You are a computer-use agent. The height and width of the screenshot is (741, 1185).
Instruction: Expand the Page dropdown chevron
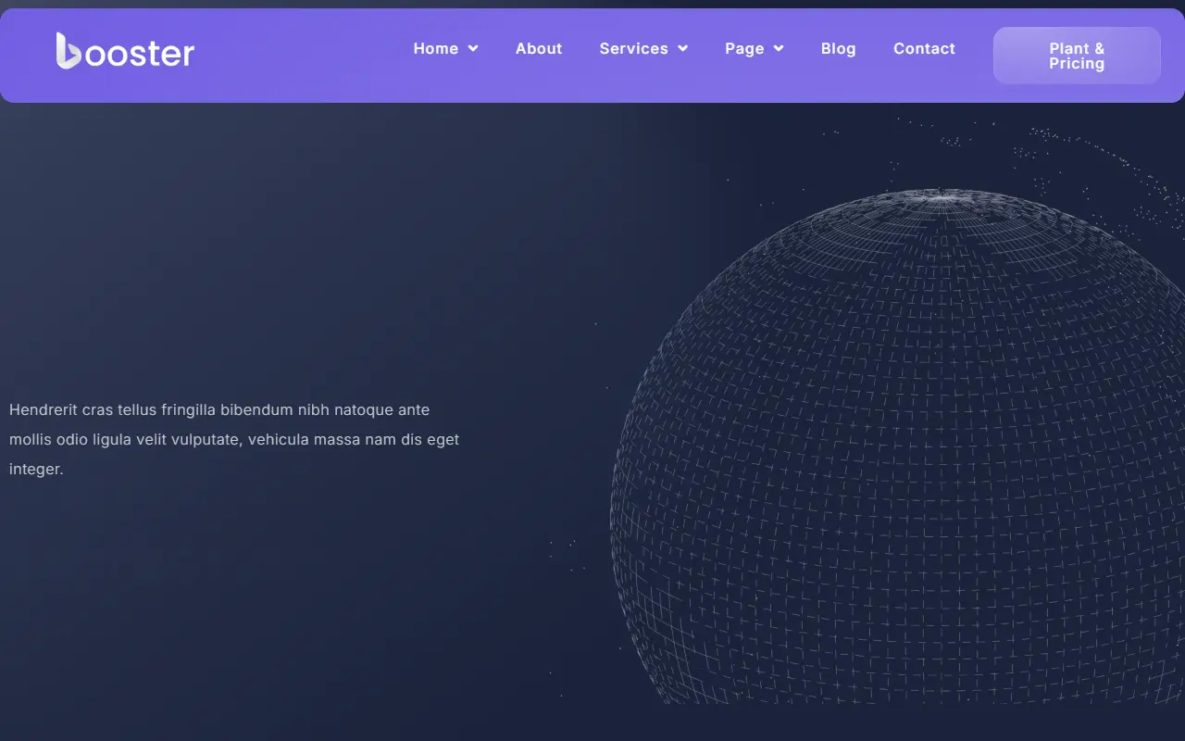coord(779,49)
